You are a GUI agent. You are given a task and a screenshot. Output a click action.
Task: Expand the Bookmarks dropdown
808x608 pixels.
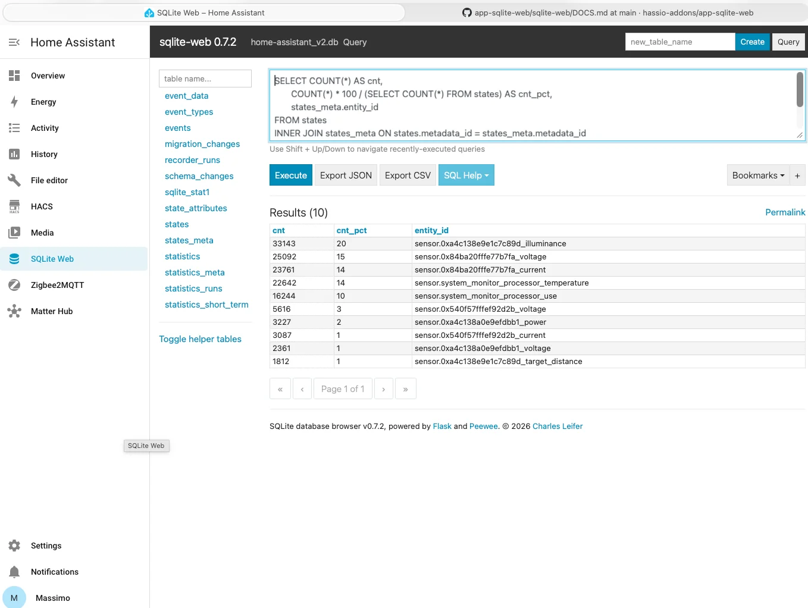coord(759,175)
